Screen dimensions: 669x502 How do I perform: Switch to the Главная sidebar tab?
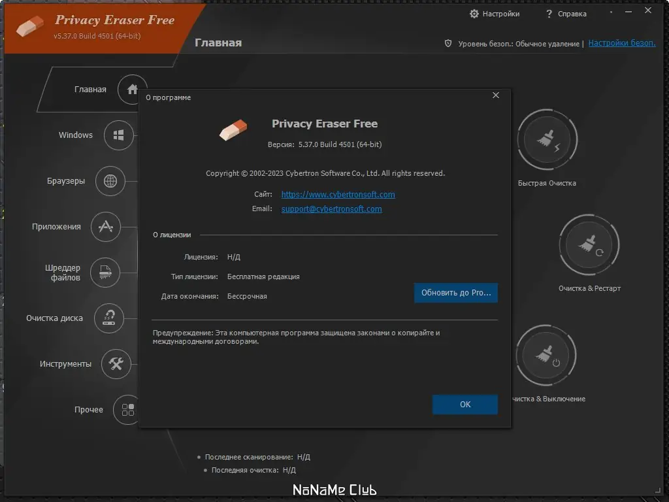coord(90,89)
